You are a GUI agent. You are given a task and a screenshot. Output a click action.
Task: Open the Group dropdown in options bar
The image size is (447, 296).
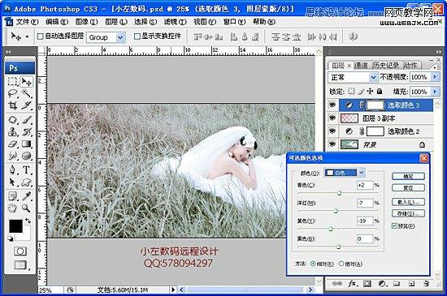(120, 37)
